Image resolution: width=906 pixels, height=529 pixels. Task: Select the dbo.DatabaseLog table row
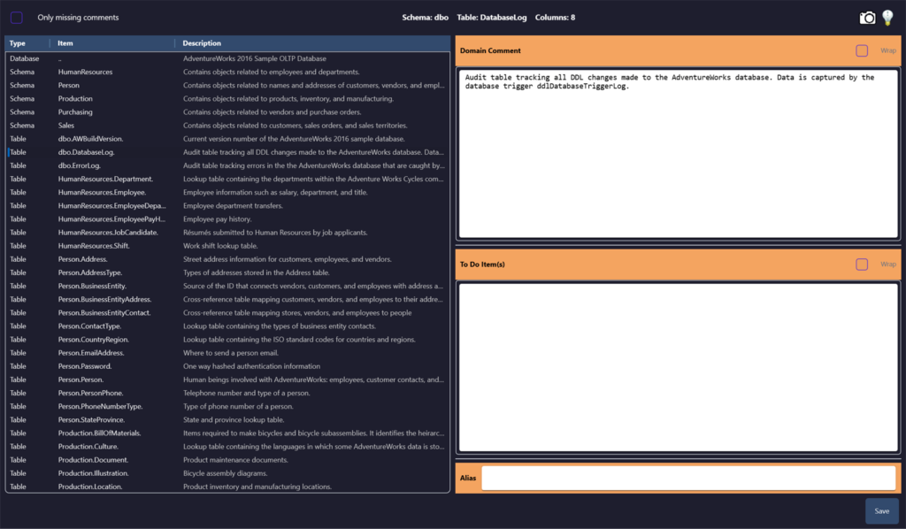(227, 152)
